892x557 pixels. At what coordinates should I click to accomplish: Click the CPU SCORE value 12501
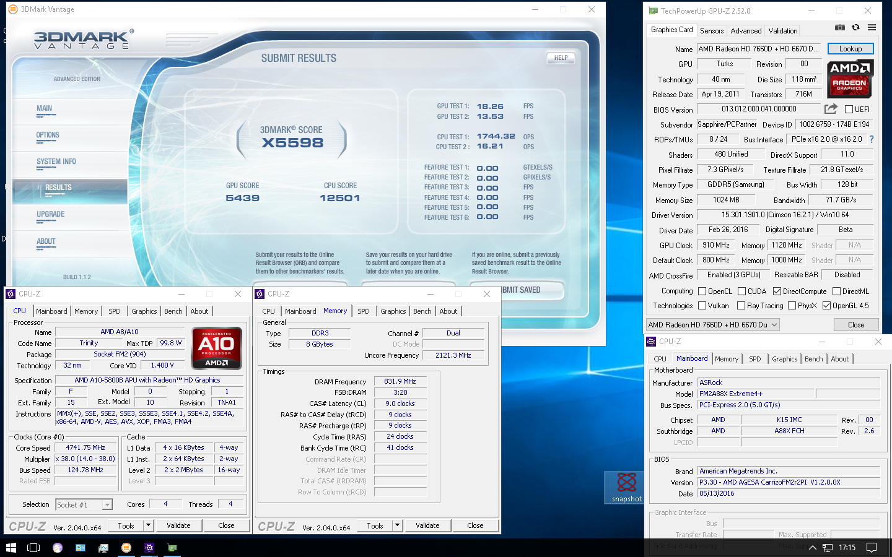pyautogui.click(x=339, y=198)
